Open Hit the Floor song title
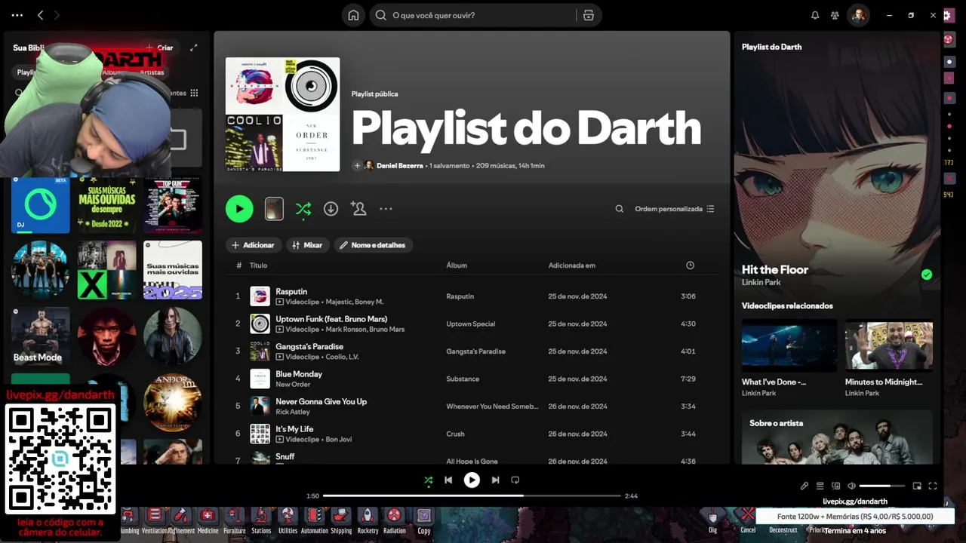The width and height of the screenshot is (966, 543). click(x=775, y=270)
